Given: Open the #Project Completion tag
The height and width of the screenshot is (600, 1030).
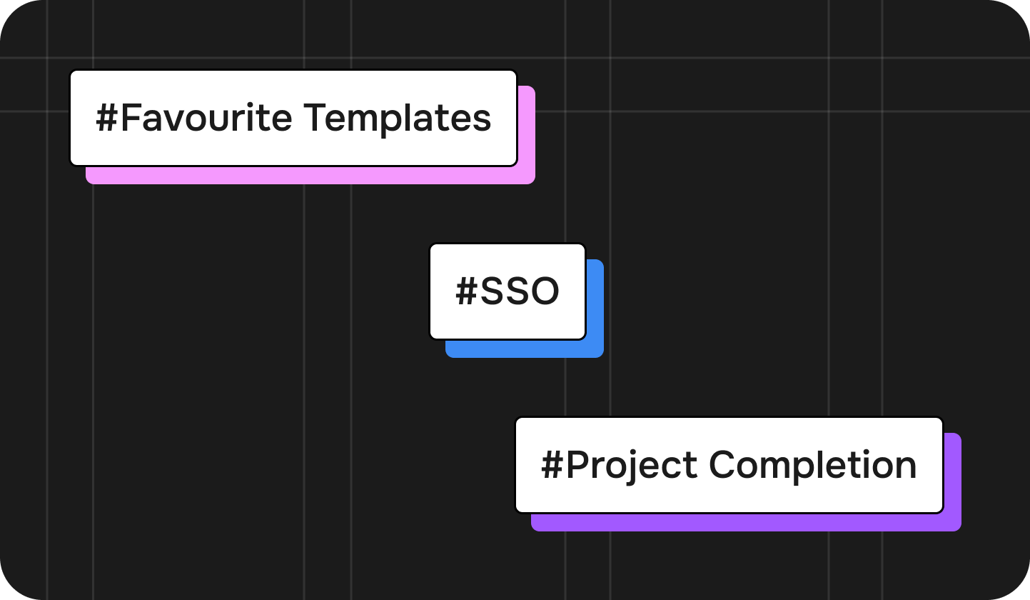Looking at the screenshot, I should click(x=728, y=465).
